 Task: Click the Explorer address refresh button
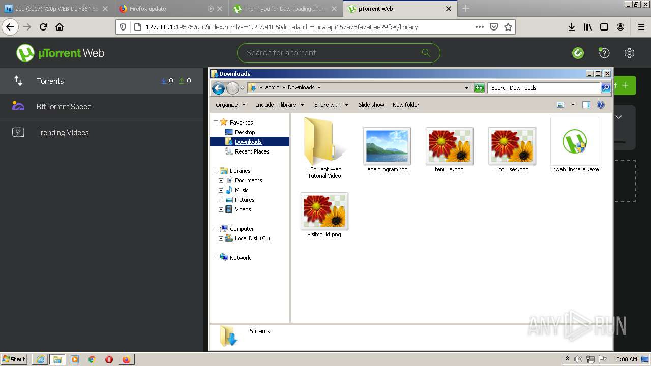point(479,88)
